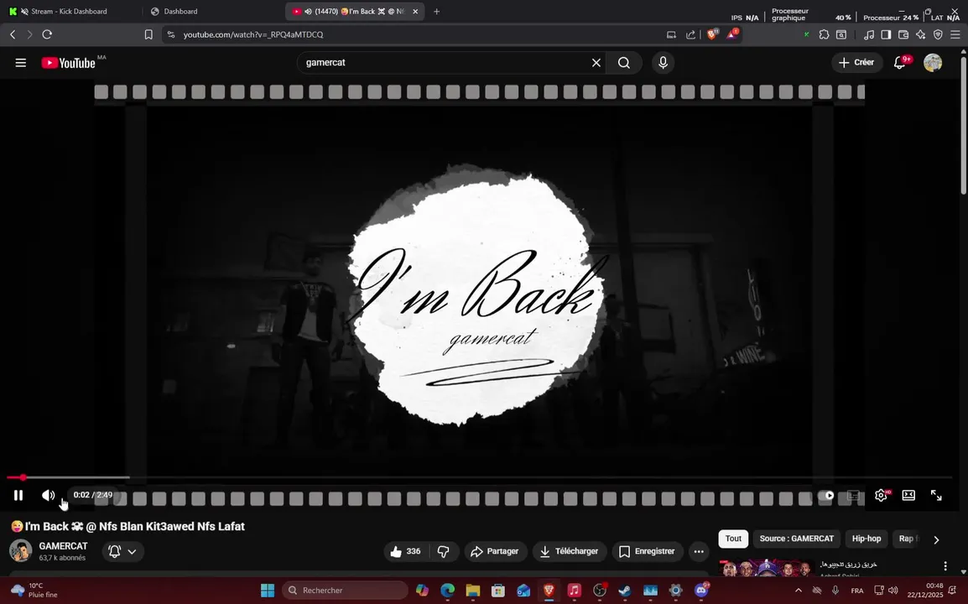Go to the YouTube home logo
Image resolution: width=968 pixels, height=604 pixels.
(69, 62)
